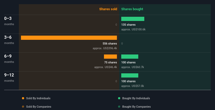Click the zero sold value for 0–3 months
Screen dimensions: 215x110
[116, 25]
